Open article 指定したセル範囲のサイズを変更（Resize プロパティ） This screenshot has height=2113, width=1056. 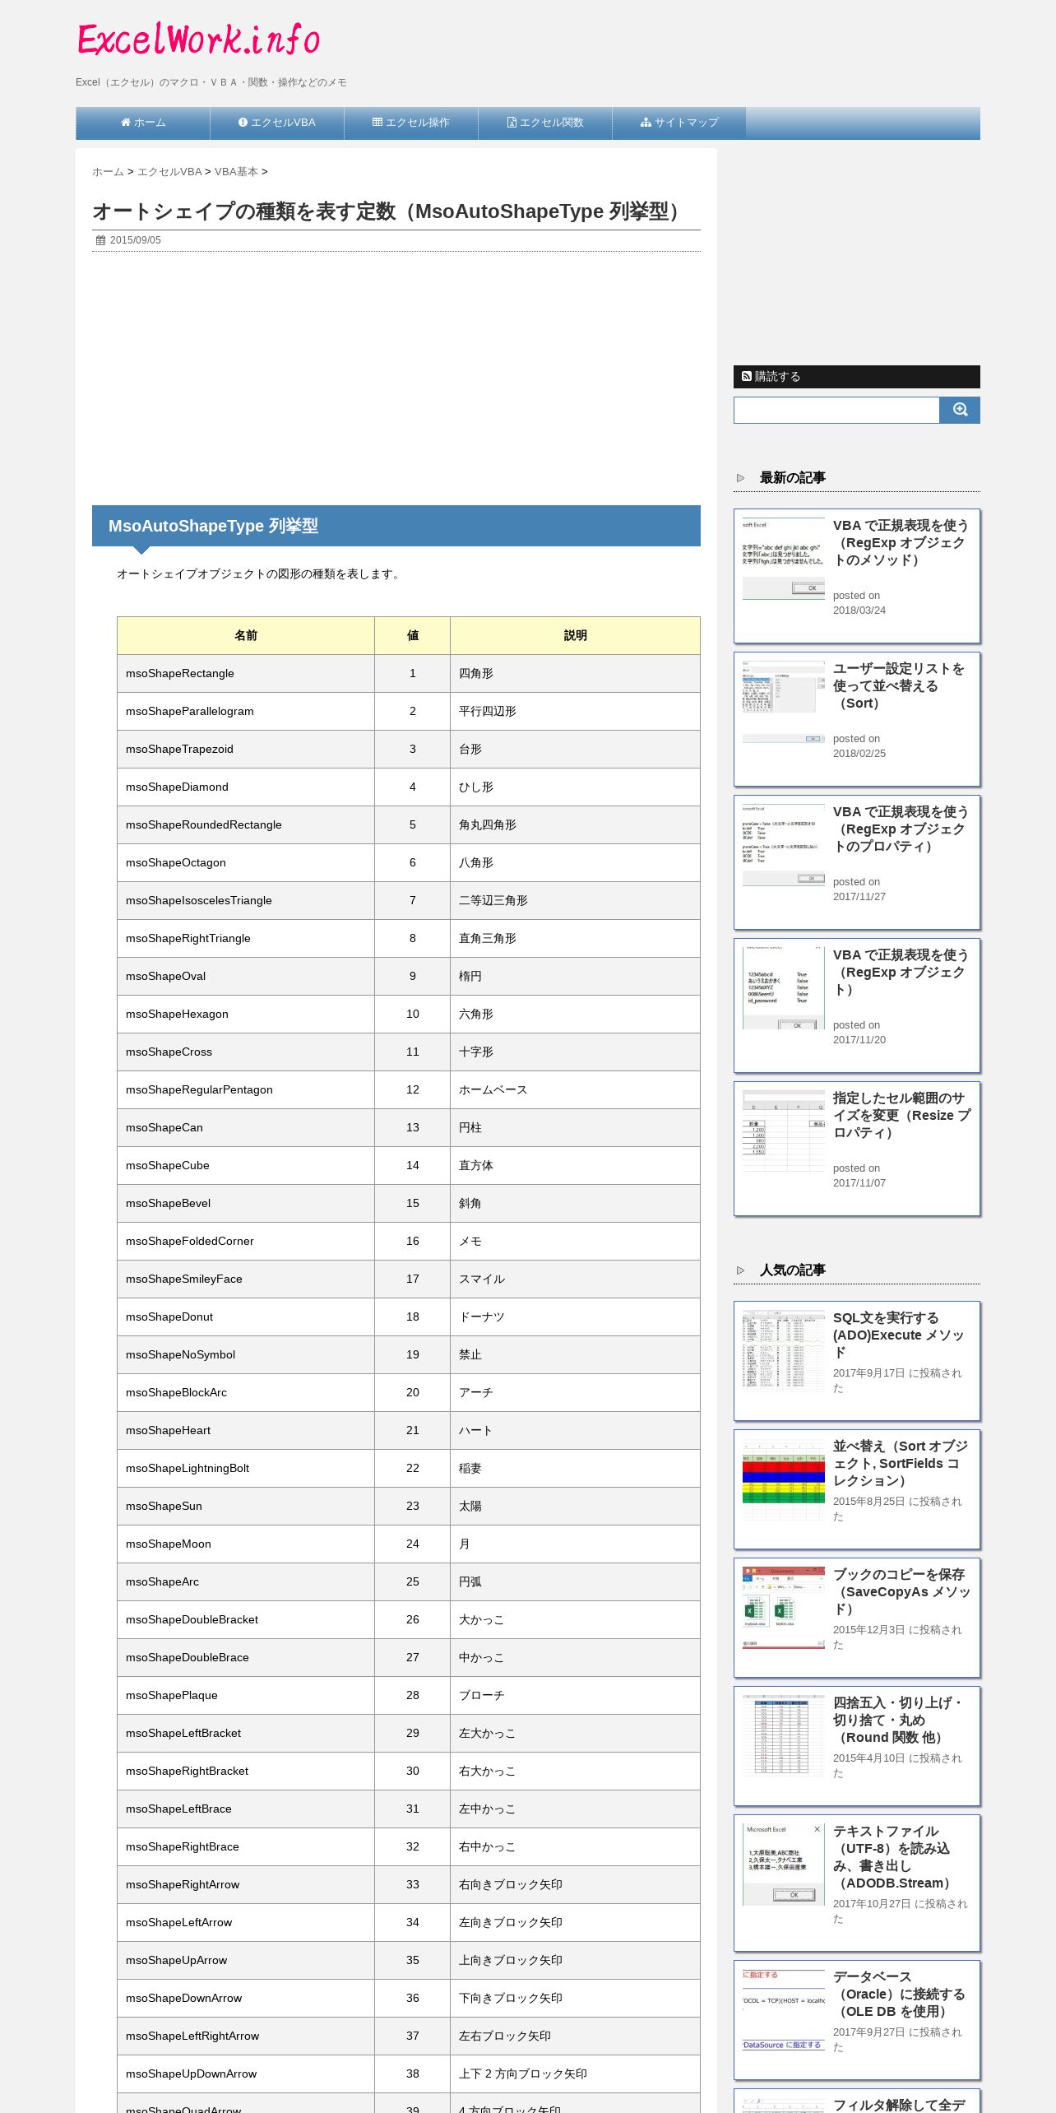click(x=901, y=1115)
